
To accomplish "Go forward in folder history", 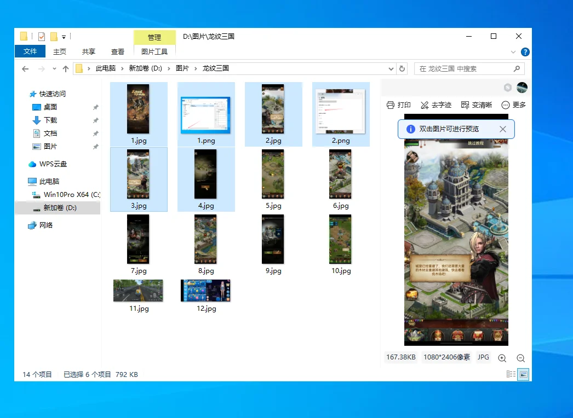I will pos(41,68).
